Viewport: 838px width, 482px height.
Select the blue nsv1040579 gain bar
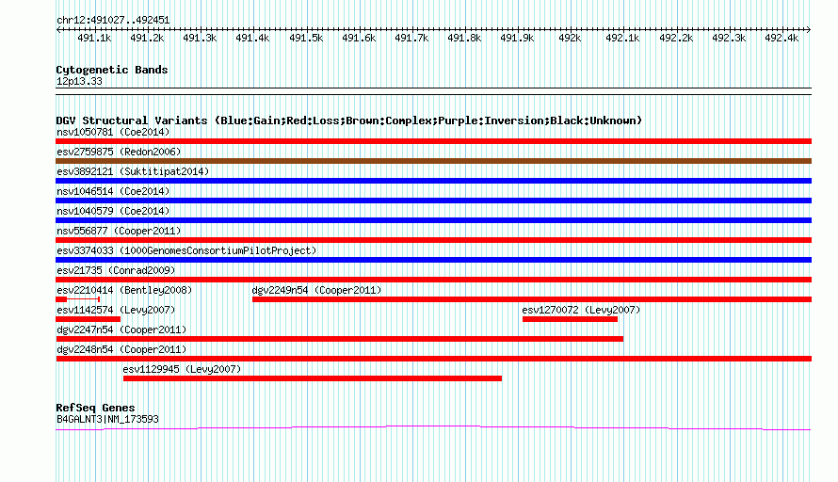tap(433, 220)
